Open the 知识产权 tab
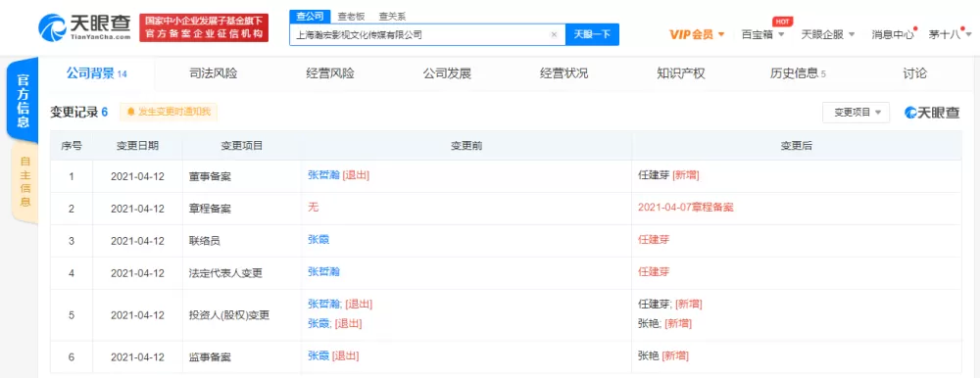The width and height of the screenshot is (980, 378). pos(681,73)
